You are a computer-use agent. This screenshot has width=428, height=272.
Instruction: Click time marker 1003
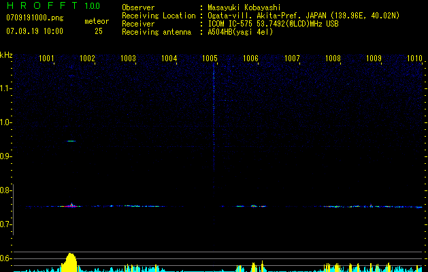[x=129, y=58]
